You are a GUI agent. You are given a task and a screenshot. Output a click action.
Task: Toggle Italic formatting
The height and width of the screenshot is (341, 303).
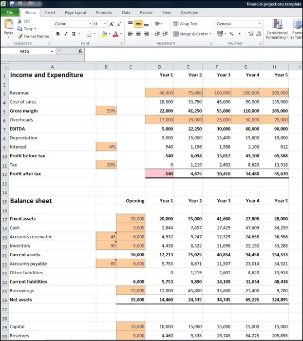66,34
